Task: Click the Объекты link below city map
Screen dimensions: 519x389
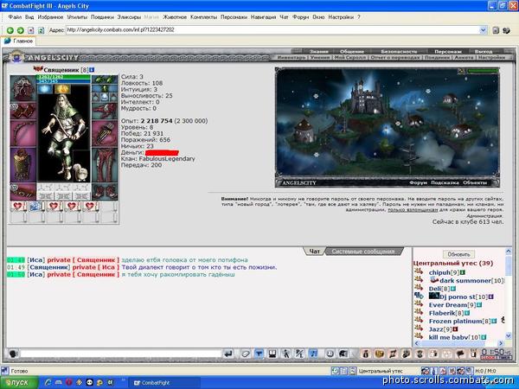Action: [475, 182]
